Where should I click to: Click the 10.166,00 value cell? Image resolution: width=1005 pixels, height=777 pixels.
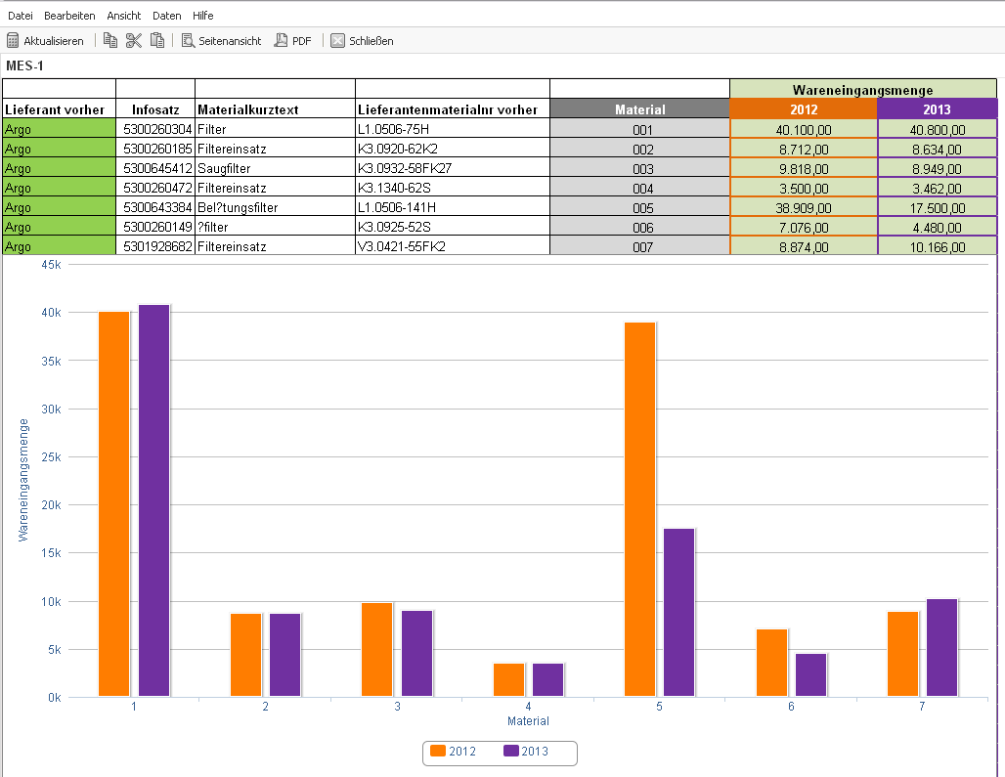point(938,246)
